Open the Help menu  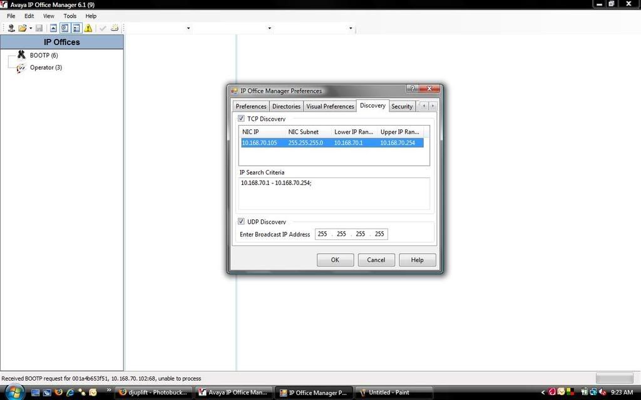click(x=91, y=16)
